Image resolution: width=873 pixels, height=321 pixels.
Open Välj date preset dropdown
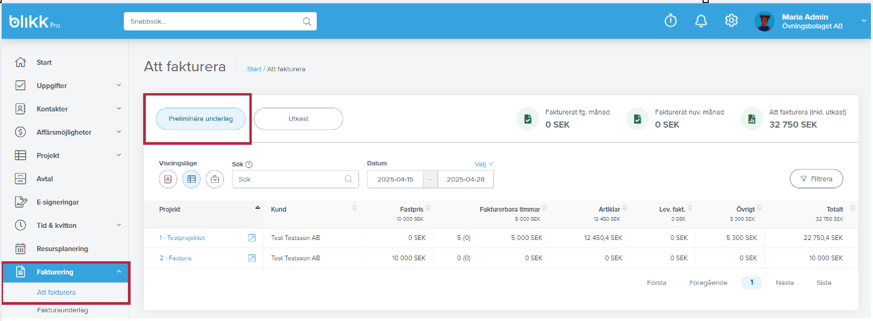tap(484, 164)
